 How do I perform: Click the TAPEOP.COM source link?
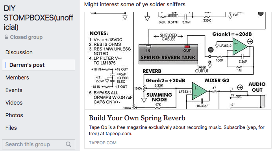[103, 143]
